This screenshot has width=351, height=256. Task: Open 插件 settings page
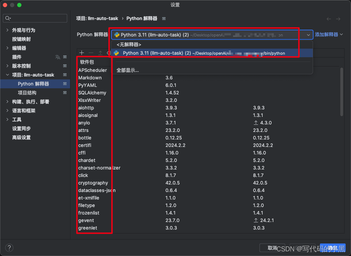point(16,57)
